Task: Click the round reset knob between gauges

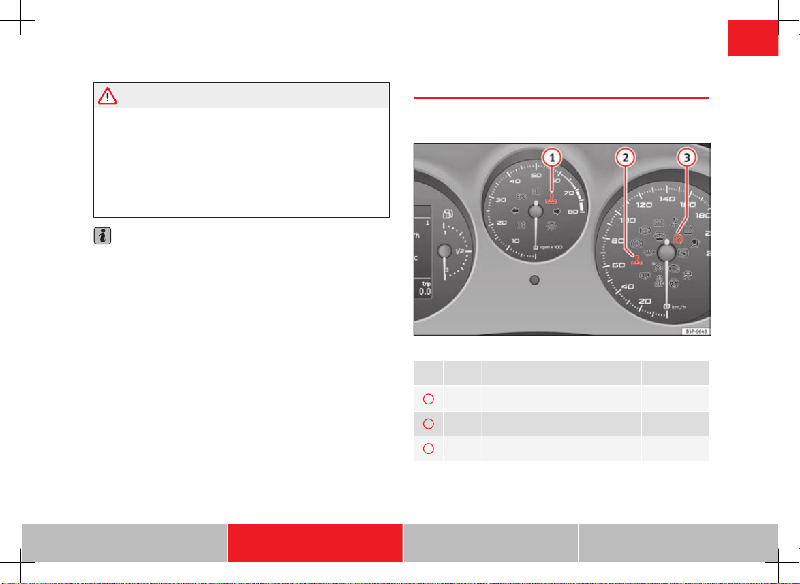Action: coord(535,280)
